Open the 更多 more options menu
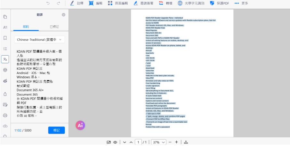Image resolution: width=290 pixels, height=146 pixels. 241,3
